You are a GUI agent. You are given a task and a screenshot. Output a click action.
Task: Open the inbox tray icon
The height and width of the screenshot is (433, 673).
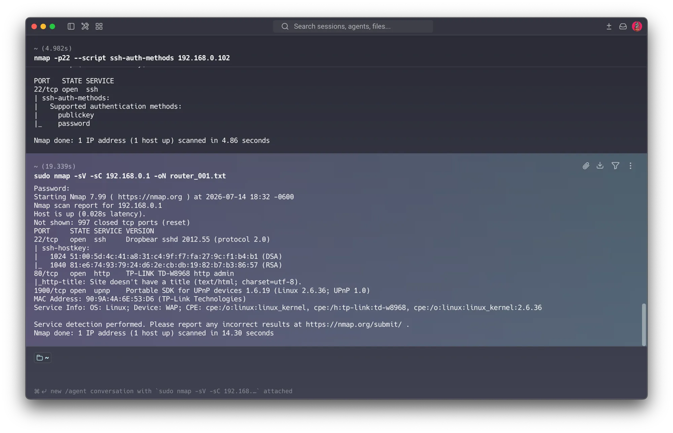[x=623, y=26]
